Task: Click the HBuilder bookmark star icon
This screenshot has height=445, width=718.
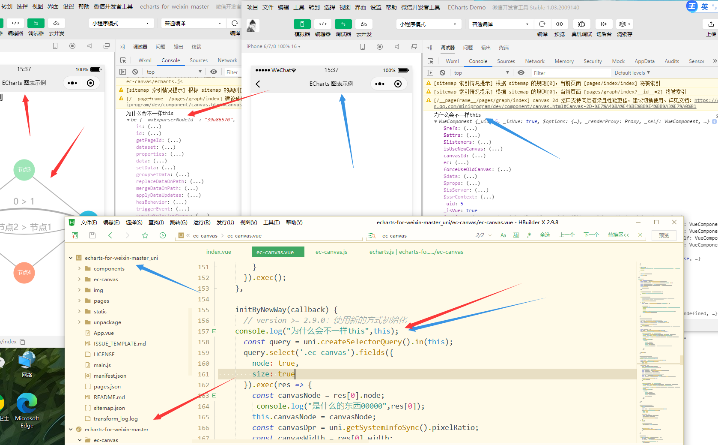Action: point(145,235)
